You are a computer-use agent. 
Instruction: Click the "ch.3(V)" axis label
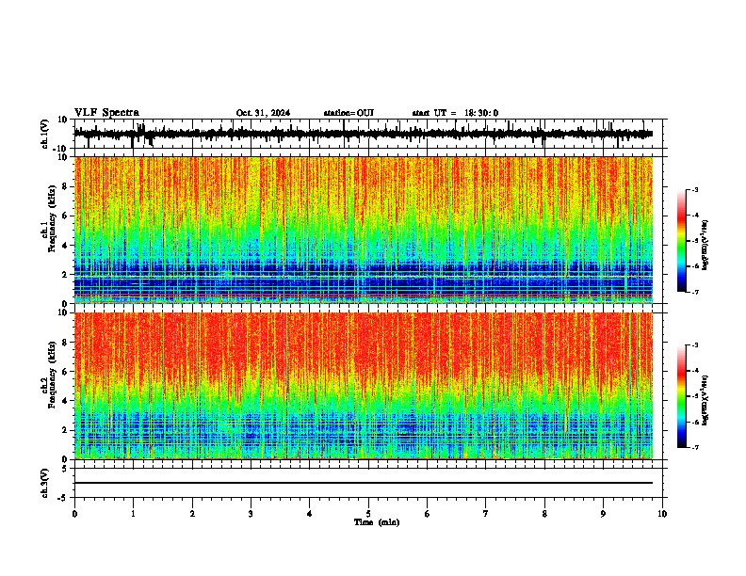coord(45,484)
